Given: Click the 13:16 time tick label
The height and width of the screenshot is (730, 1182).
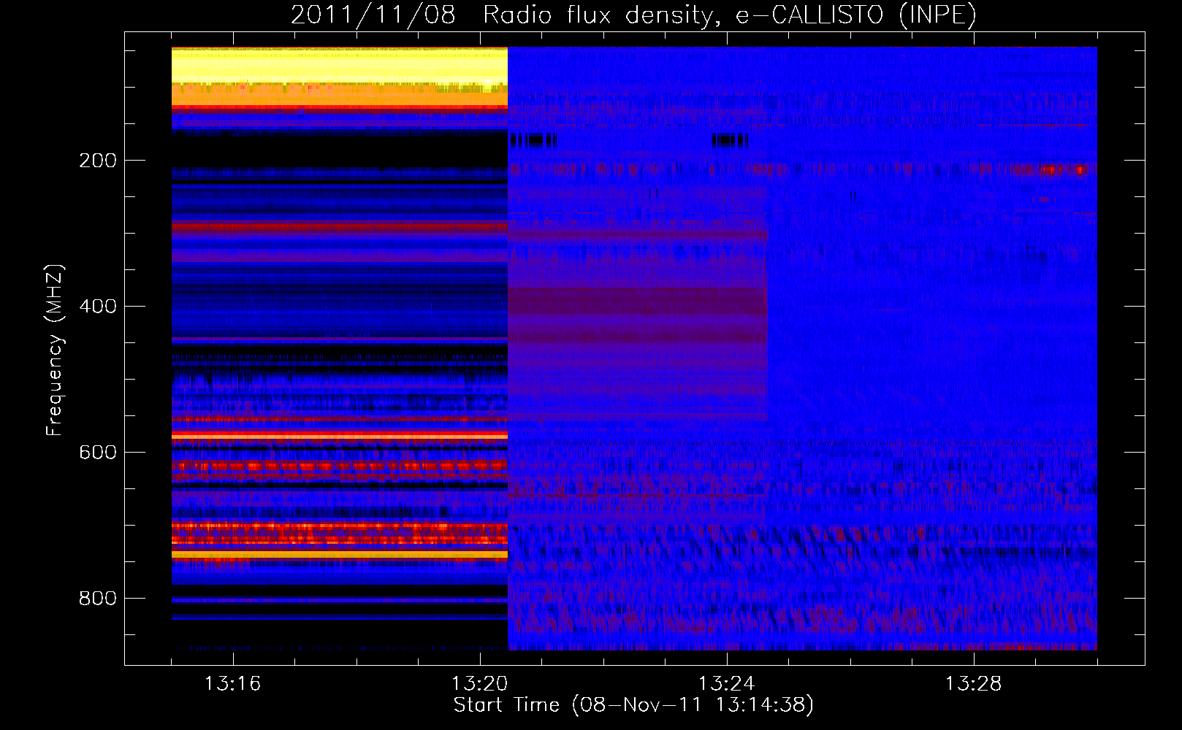Looking at the screenshot, I should [x=232, y=684].
